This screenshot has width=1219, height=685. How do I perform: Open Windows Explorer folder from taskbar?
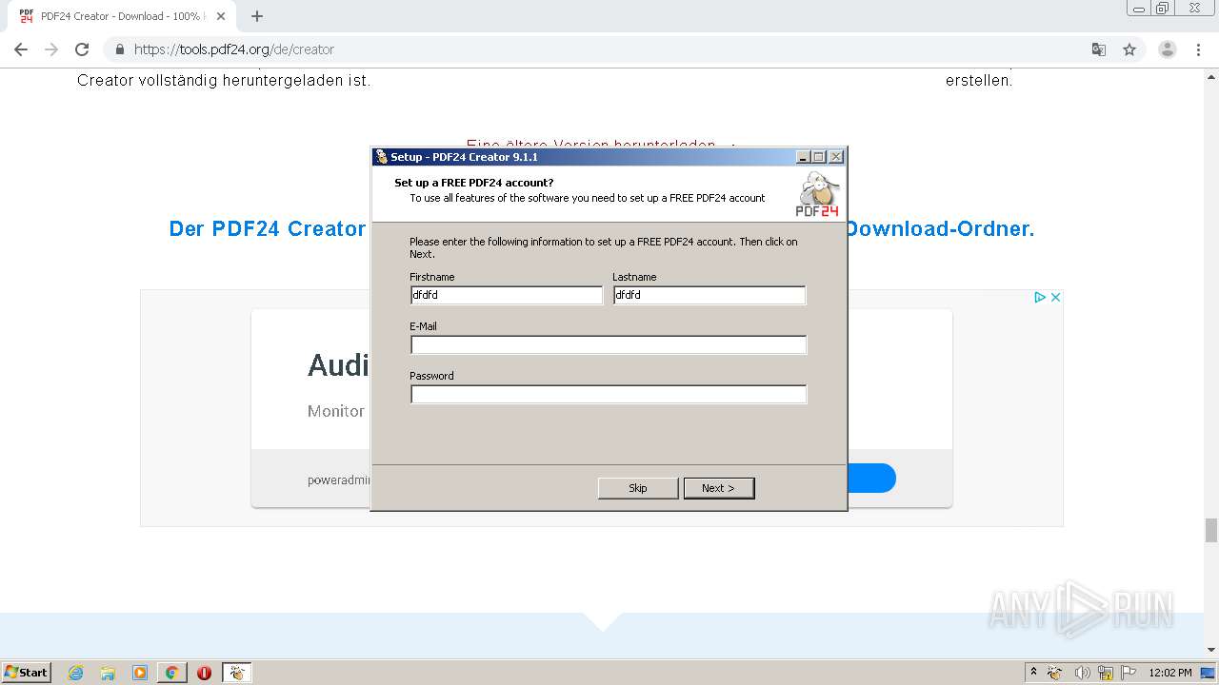(108, 673)
